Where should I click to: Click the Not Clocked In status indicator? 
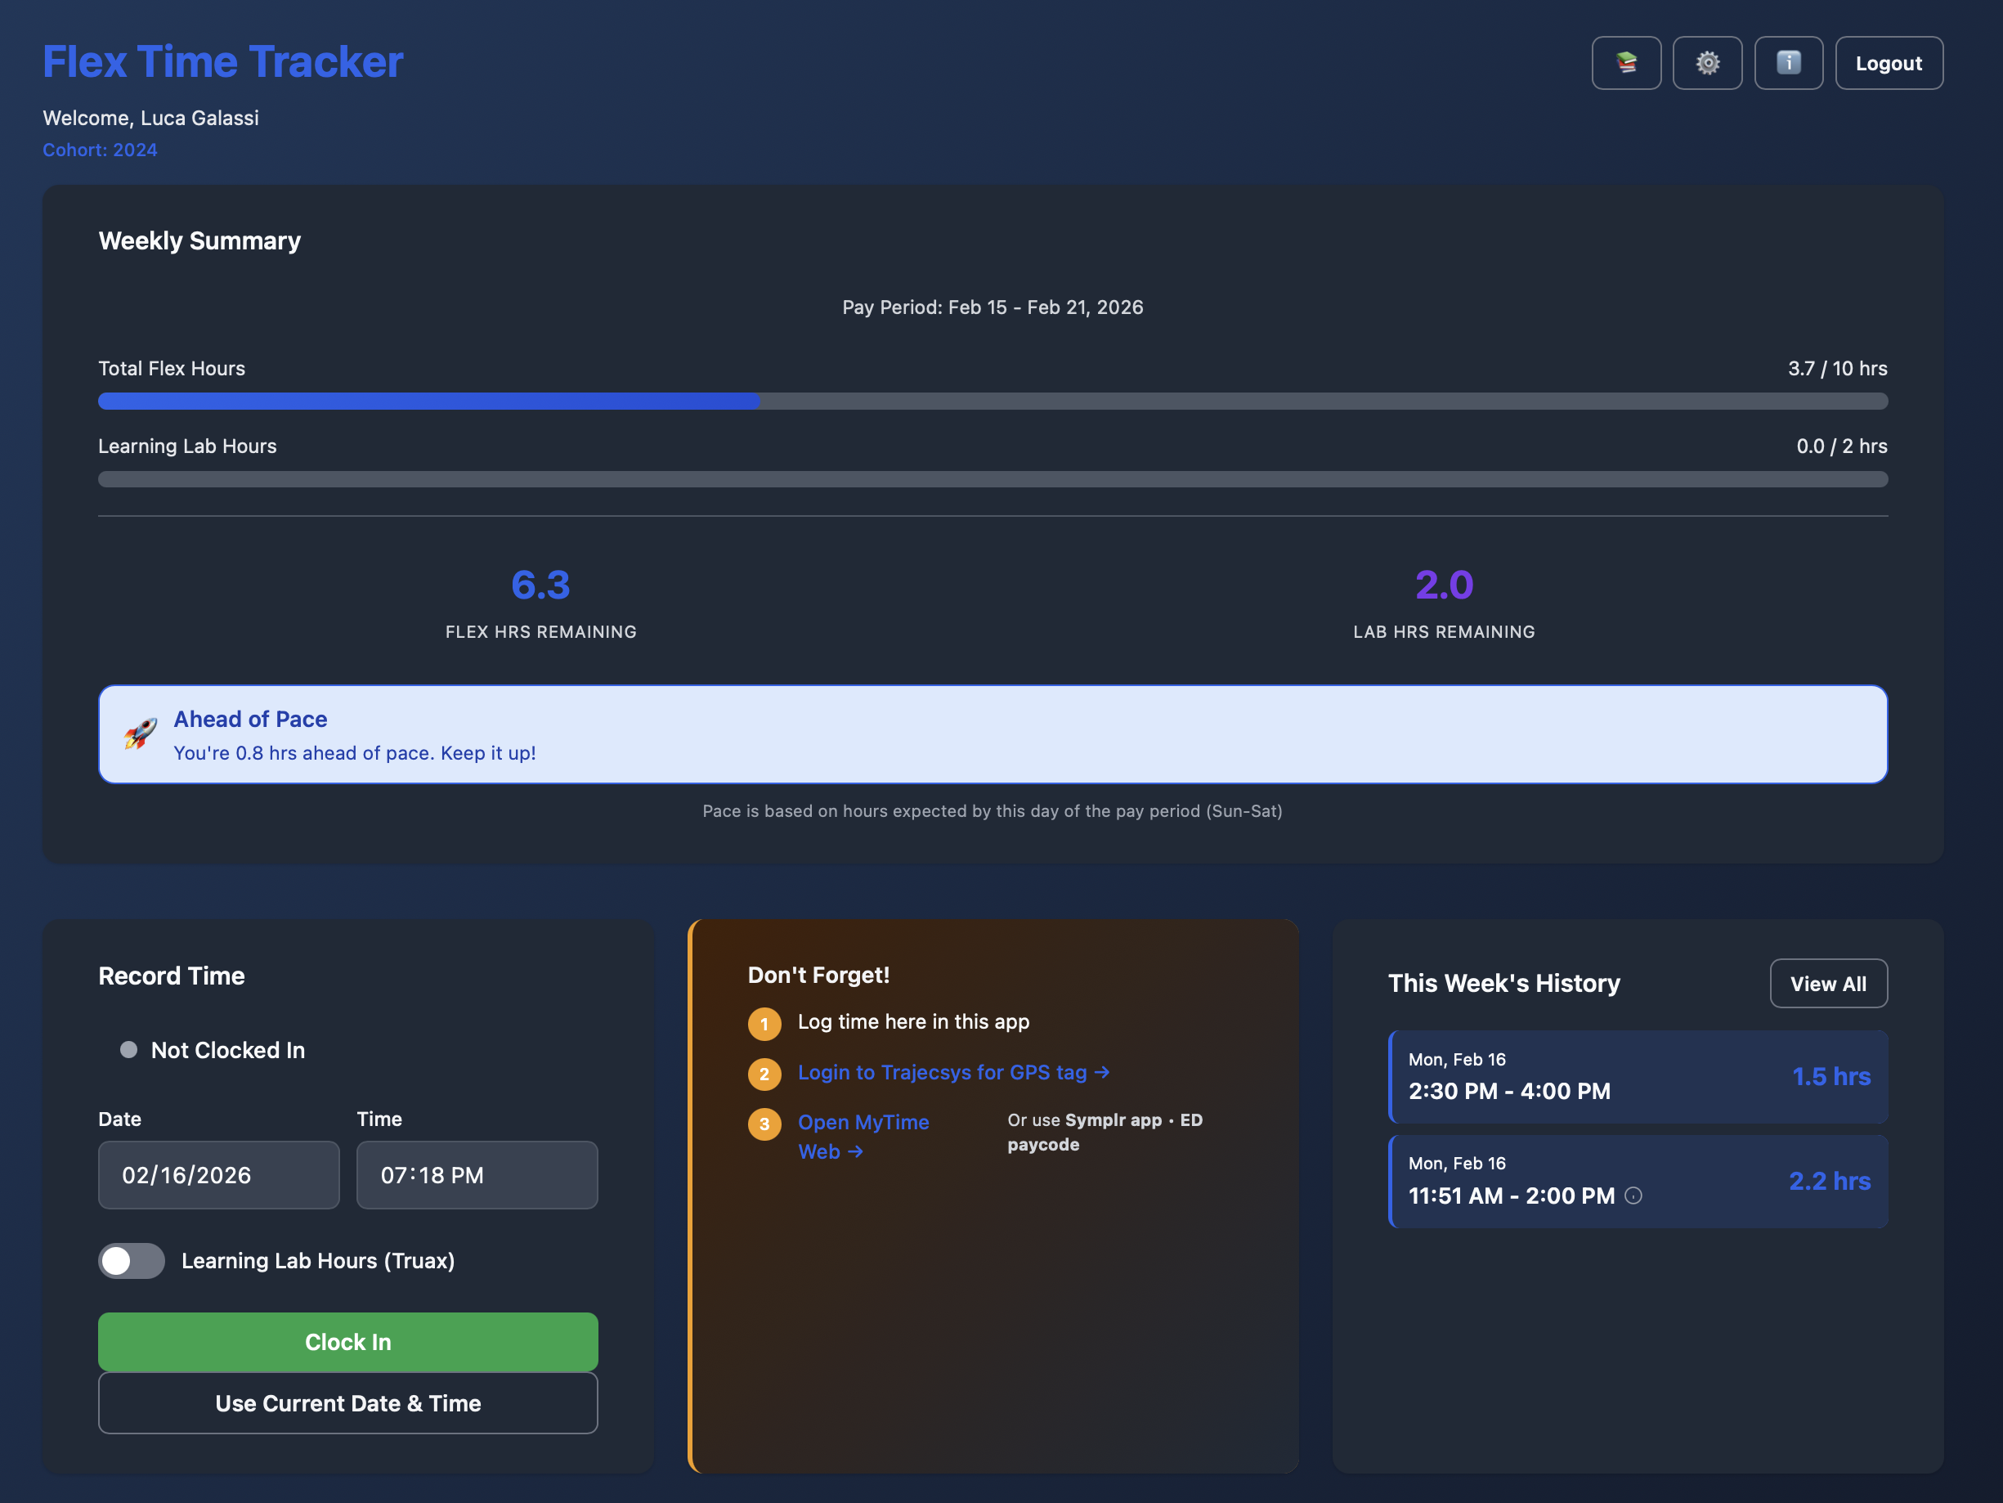tap(128, 1049)
